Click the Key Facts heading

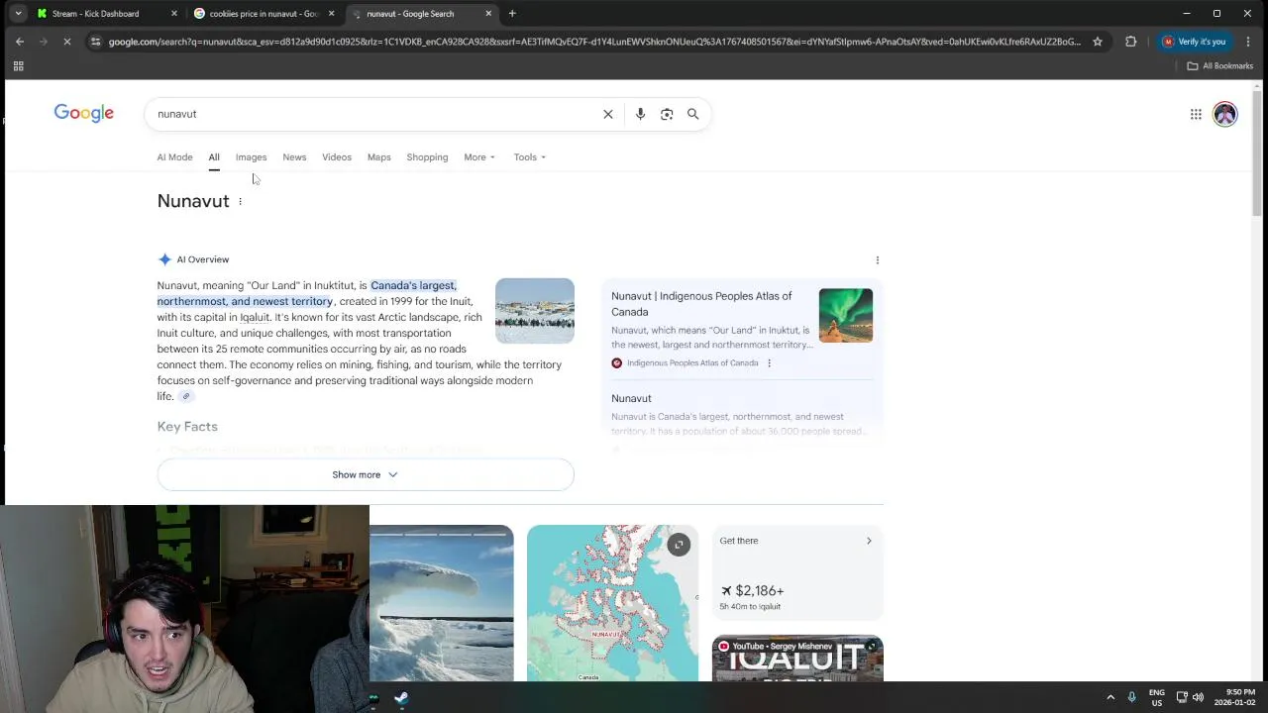(x=187, y=427)
